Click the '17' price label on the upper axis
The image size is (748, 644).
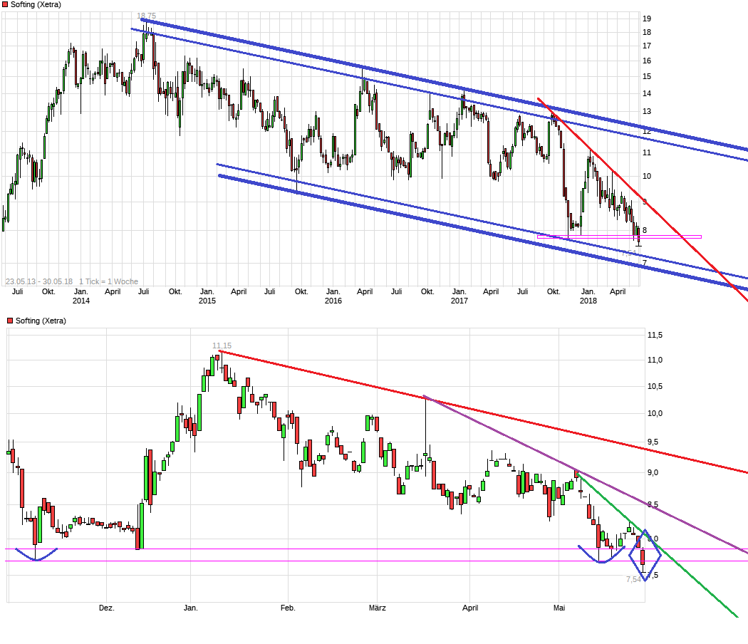pyautogui.click(x=647, y=46)
